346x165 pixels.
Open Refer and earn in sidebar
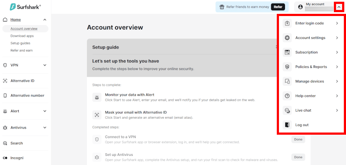pyautogui.click(x=21, y=50)
